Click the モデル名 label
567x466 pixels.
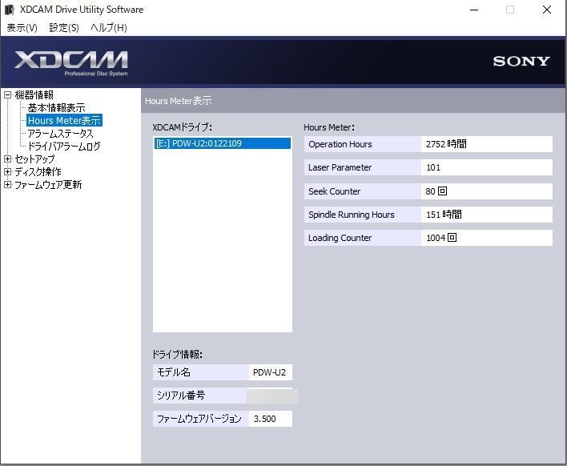174,372
